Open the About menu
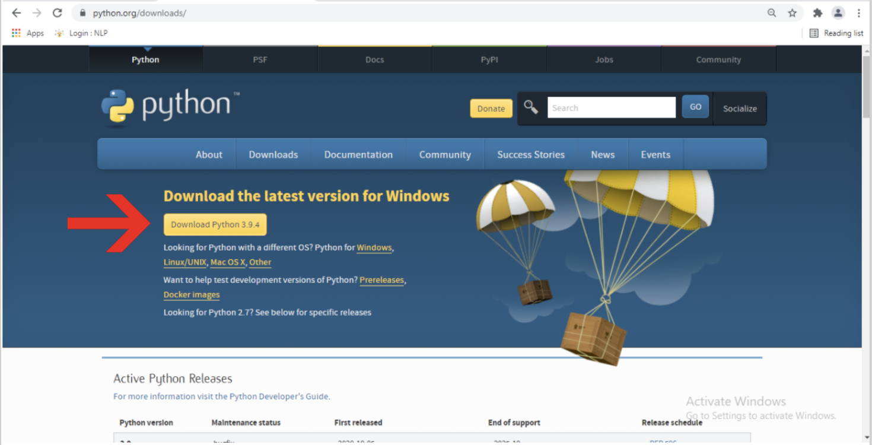 (x=209, y=154)
